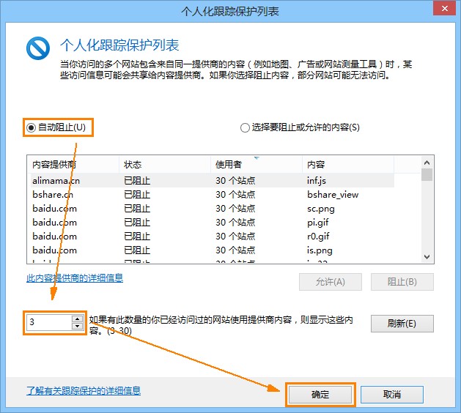Image resolution: width=461 pixels, height=413 pixels.
Task: Select the 自动阻止(U) radio button
Action: (31, 127)
